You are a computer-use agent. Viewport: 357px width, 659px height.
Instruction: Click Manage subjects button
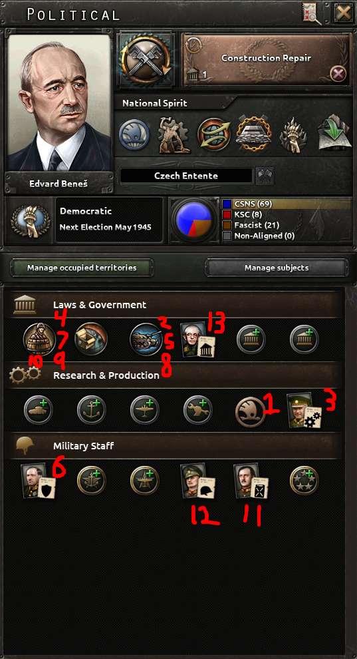[277, 268]
